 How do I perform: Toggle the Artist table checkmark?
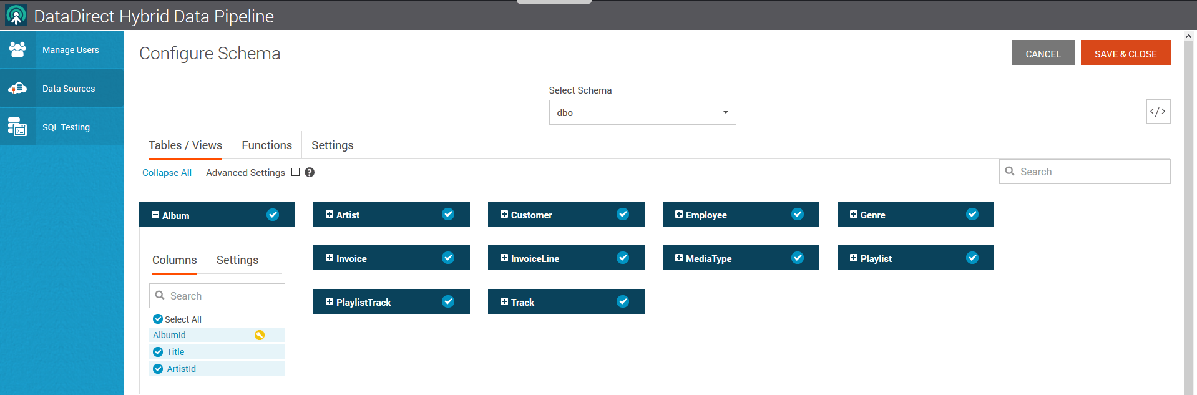coord(448,214)
